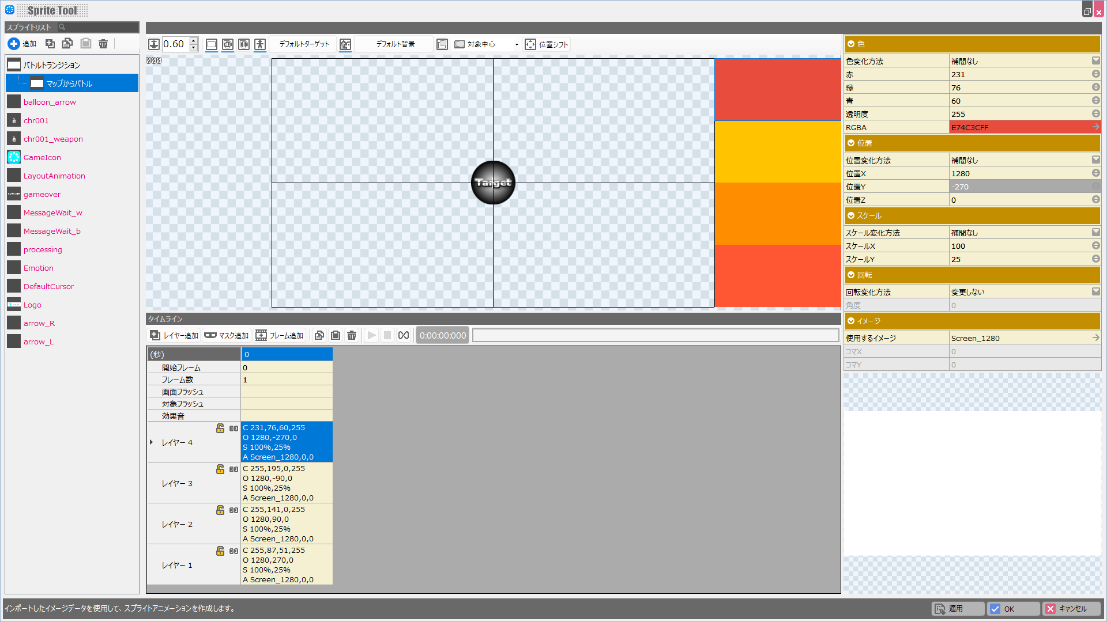Click the add mask (マスク追加) button
Image resolution: width=1107 pixels, height=622 pixels.
pos(226,335)
